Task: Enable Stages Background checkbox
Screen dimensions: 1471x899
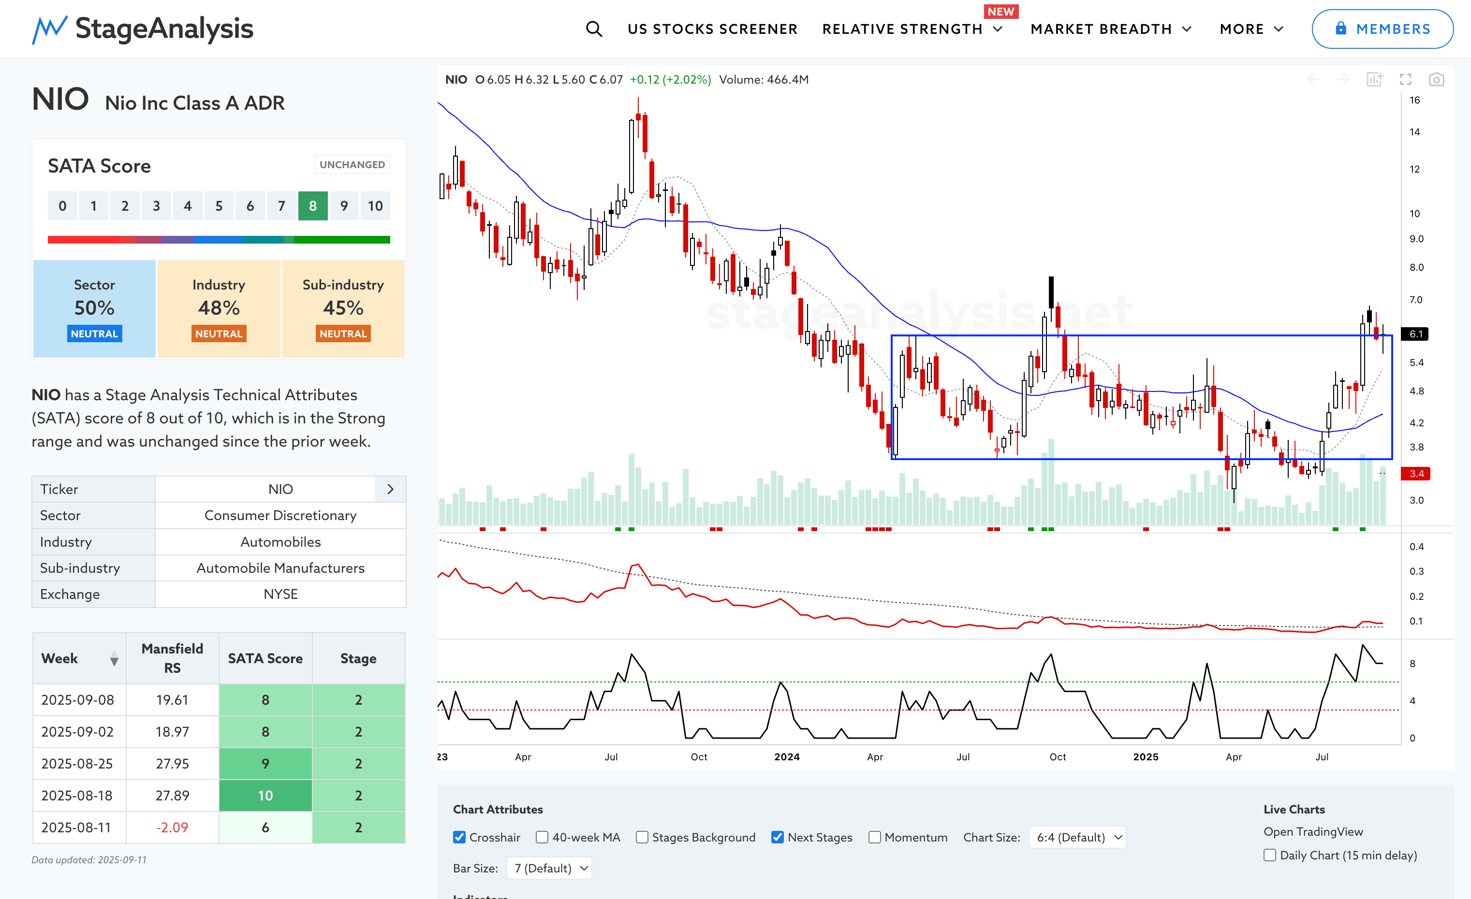Action: [642, 837]
